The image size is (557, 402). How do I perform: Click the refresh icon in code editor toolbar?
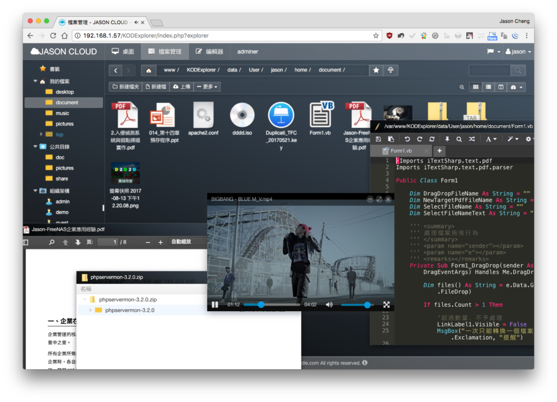[x=432, y=139]
